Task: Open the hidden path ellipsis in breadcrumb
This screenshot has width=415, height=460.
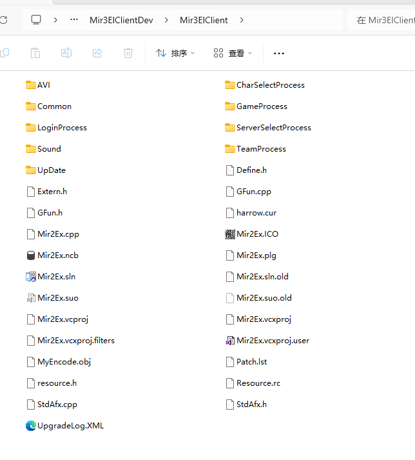Action: (74, 19)
